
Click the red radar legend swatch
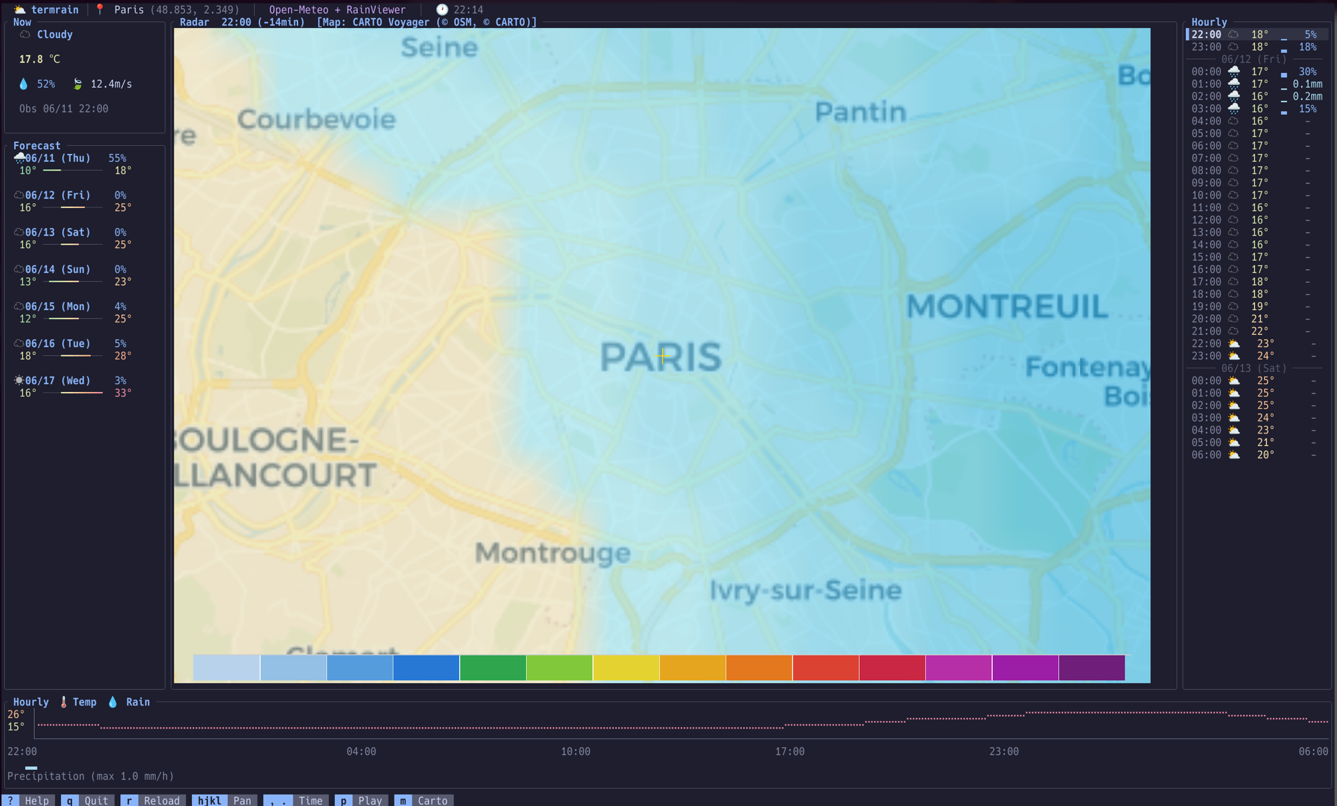pos(826,668)
